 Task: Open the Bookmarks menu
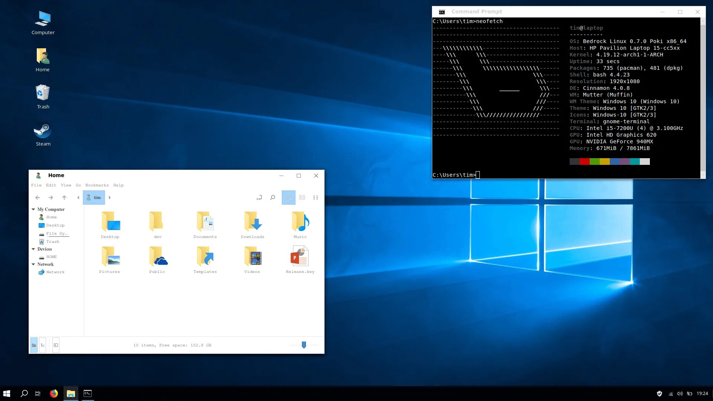coord(97,185)
